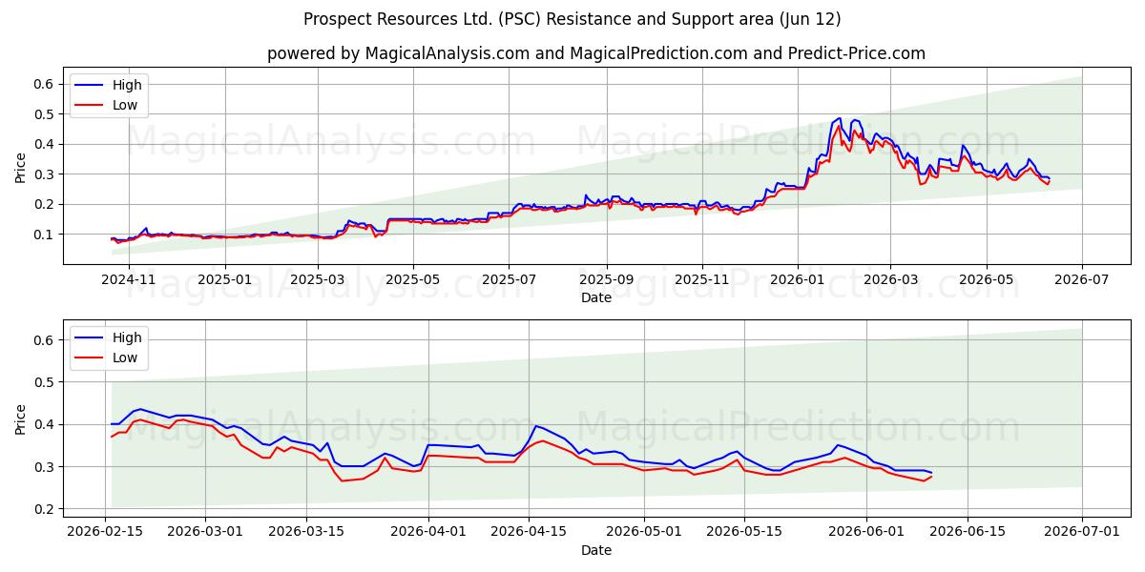
Task: Click the 0.6 tick on bottom chart
Action: [x=44, y=339]
